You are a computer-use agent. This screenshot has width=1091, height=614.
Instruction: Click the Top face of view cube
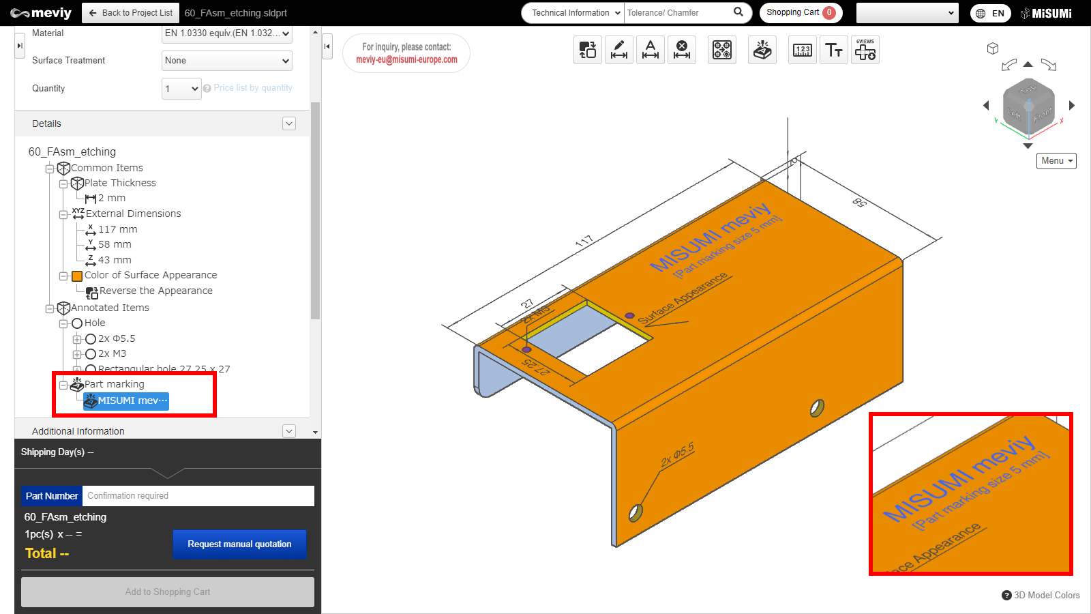[1028, 89]
